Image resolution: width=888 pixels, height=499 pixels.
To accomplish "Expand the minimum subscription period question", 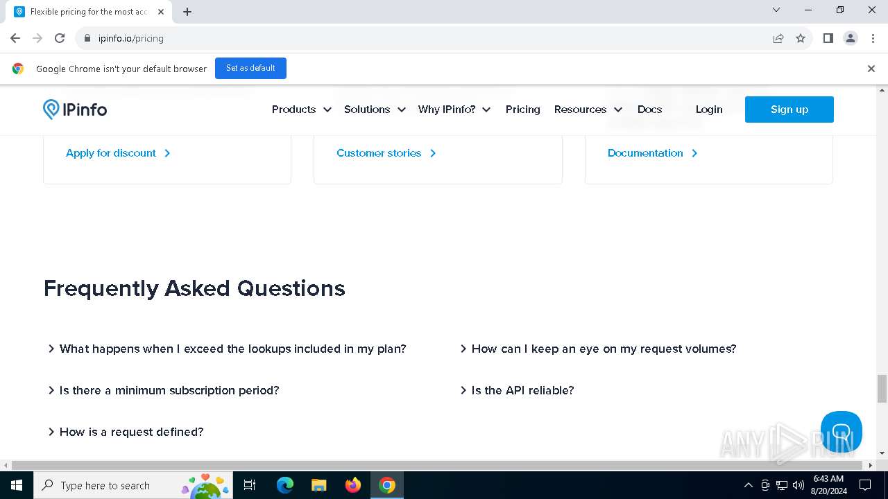I will (x=163, y=390).
